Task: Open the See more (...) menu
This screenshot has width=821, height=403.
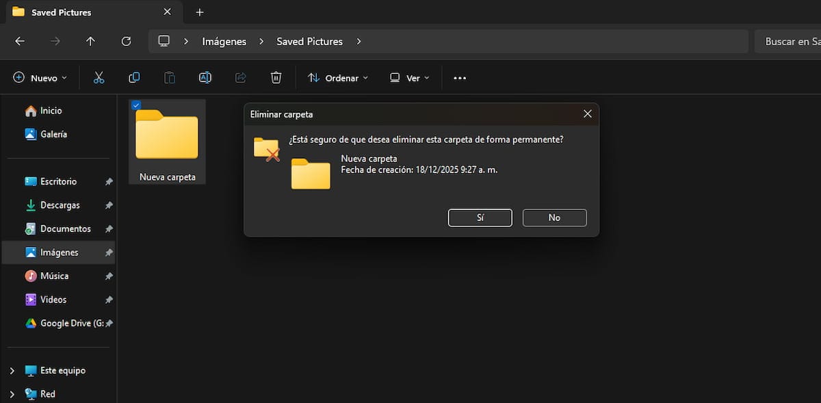Action: coord(459,77)
